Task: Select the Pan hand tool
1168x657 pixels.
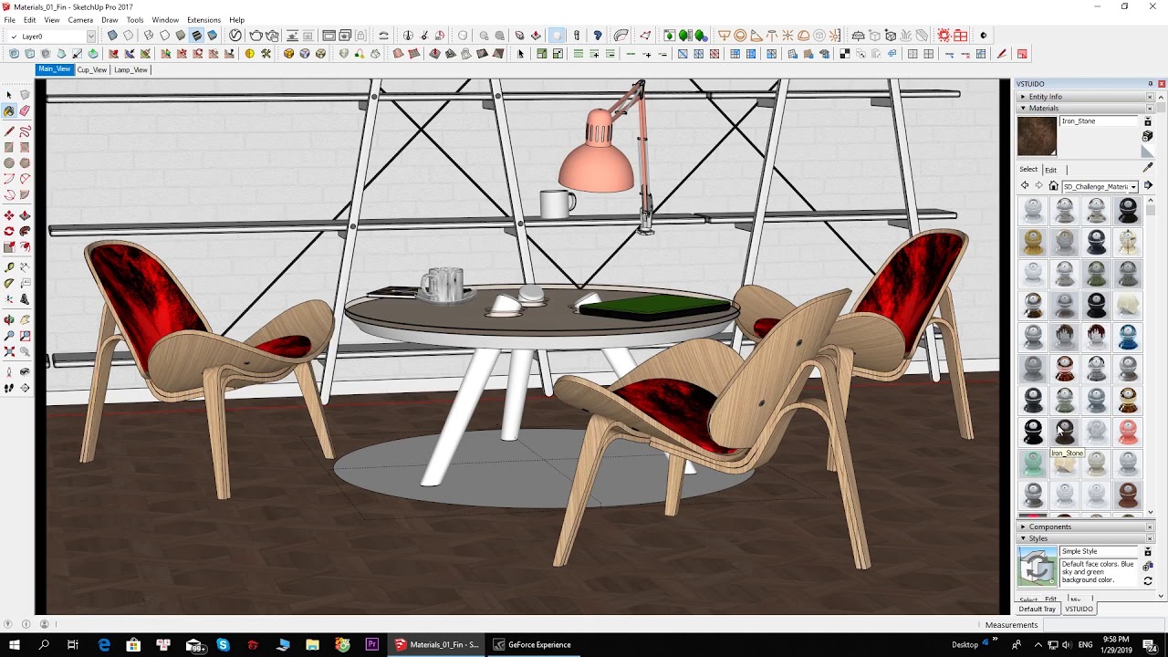Action: (x=25, y=319)
